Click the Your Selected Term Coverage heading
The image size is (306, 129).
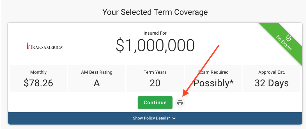(x=155, y=12)
